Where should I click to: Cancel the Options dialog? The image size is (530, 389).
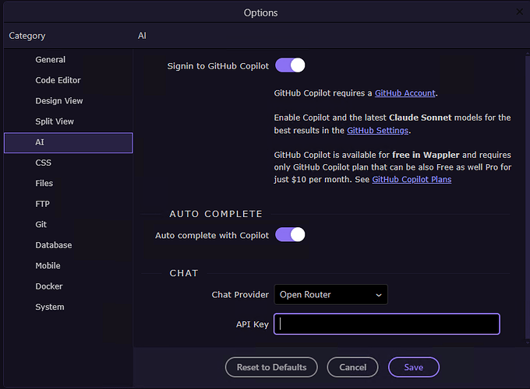352,367
